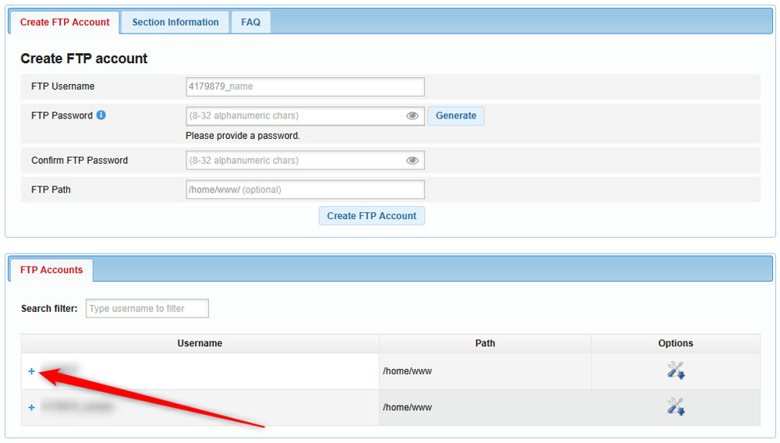Click the 'Confirm FTP Password' label
The image size is (780, 443).
pyautogui.click(x=80, y=161)
